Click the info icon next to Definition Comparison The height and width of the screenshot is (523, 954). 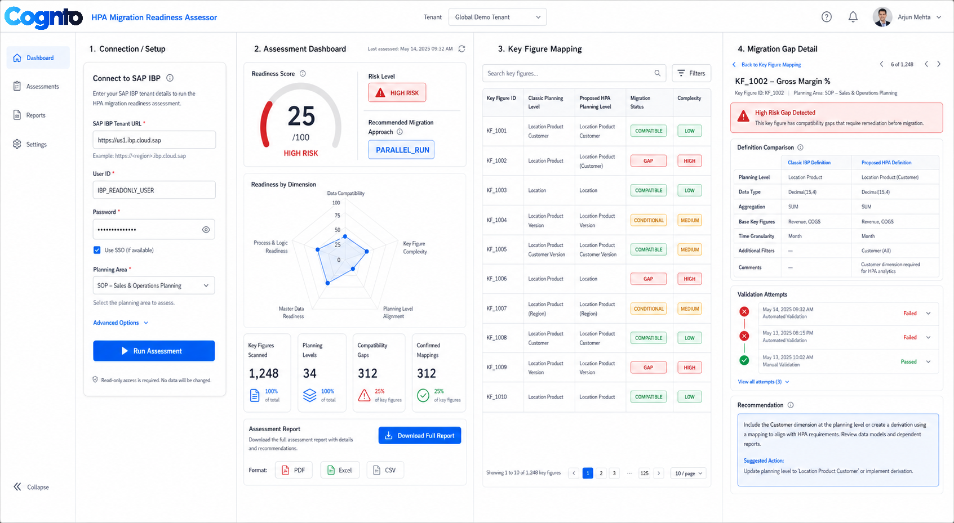800,147
